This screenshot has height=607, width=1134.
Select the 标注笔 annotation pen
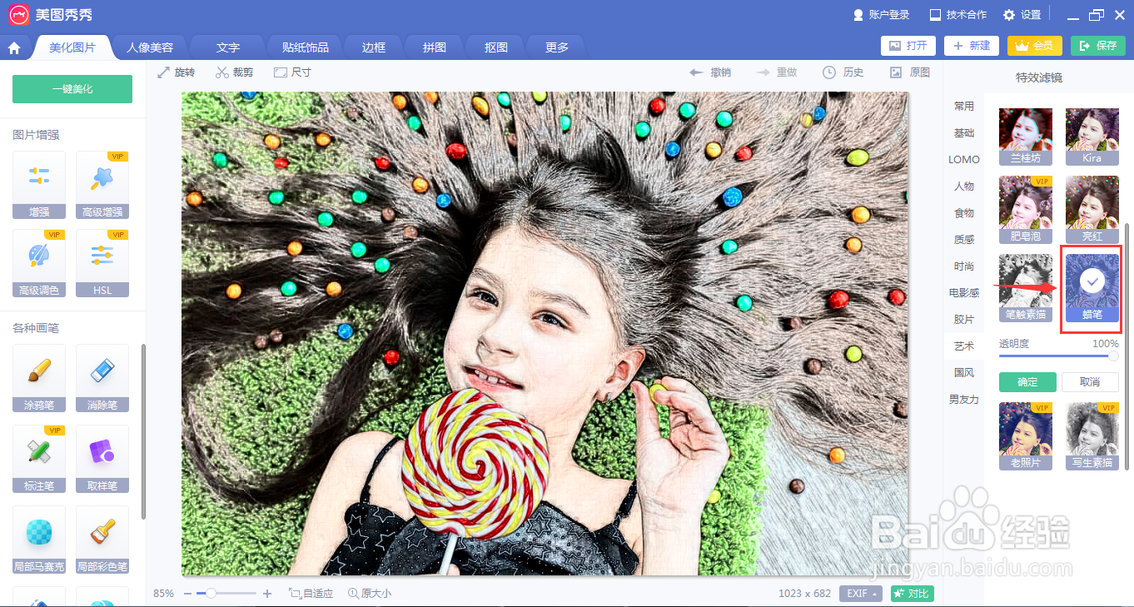tap(39, 459)
